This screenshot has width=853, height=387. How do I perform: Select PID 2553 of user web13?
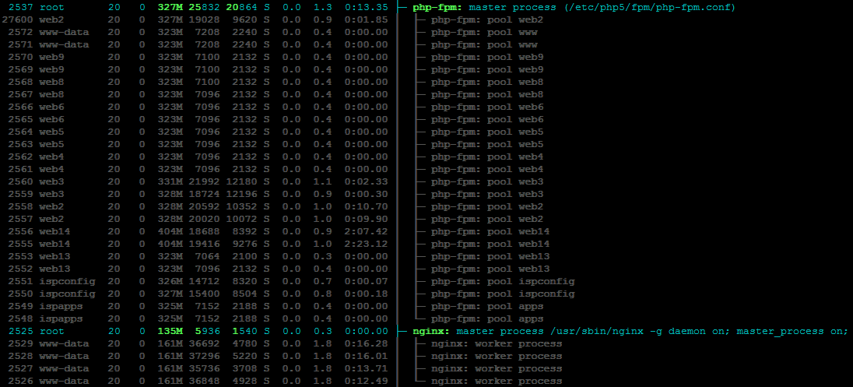[21, 256]
